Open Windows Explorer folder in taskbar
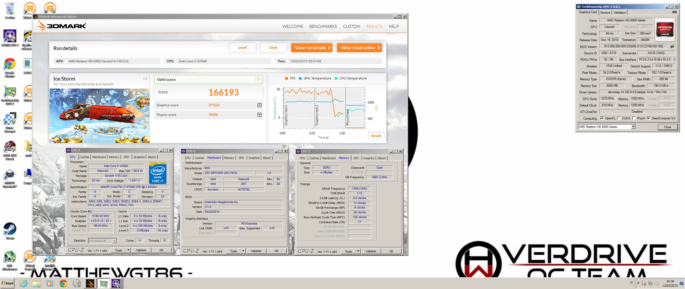The image size is (685, 289). (37, 283)
